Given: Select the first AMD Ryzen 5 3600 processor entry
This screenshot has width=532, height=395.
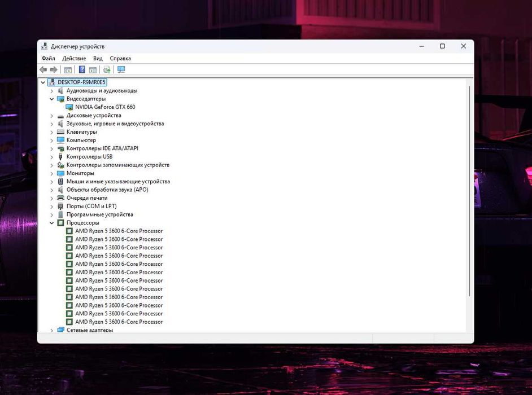Looking at the screenshot, I should [119, 231].
